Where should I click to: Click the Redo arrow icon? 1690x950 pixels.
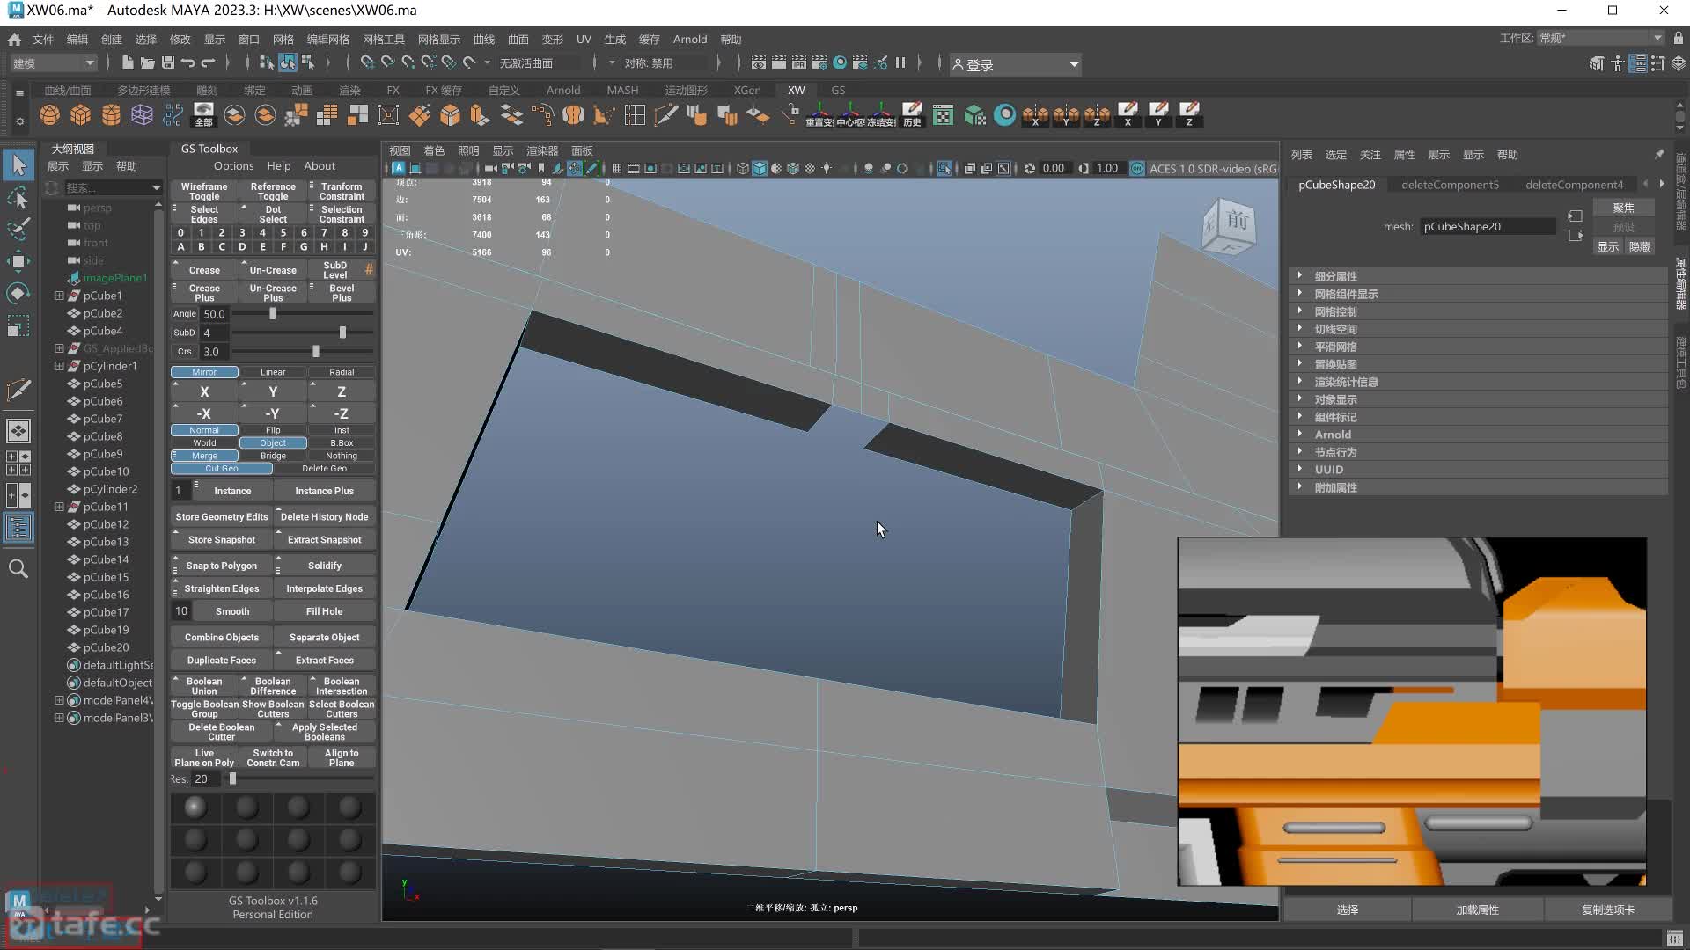tap(209, 62)
